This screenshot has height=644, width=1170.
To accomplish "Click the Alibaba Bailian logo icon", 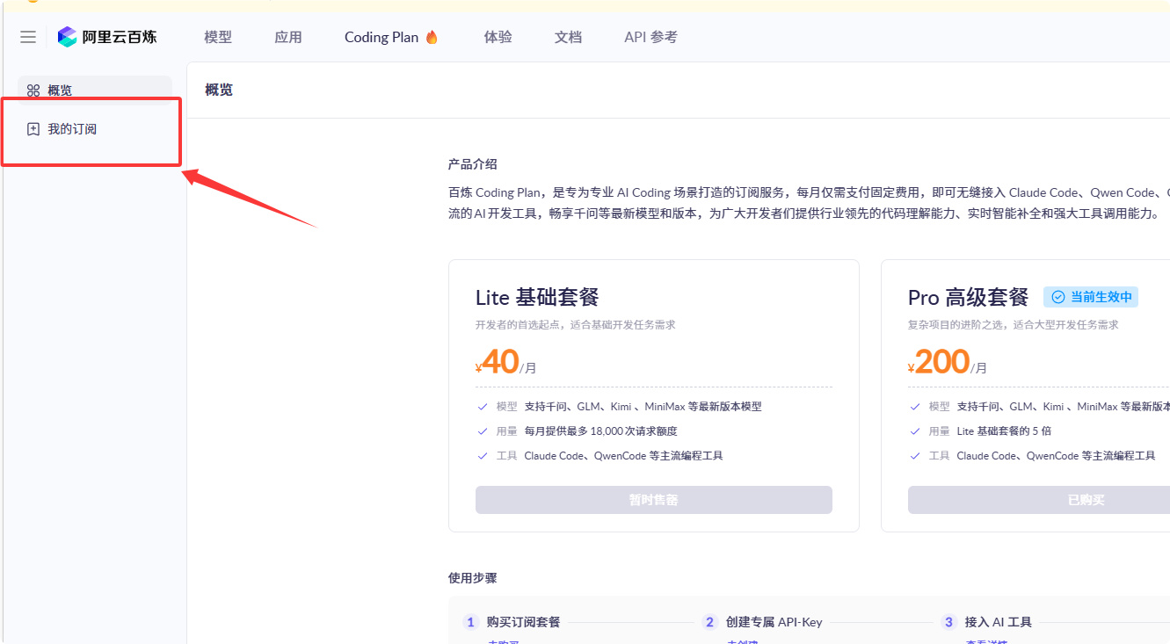I will (68, 37).
